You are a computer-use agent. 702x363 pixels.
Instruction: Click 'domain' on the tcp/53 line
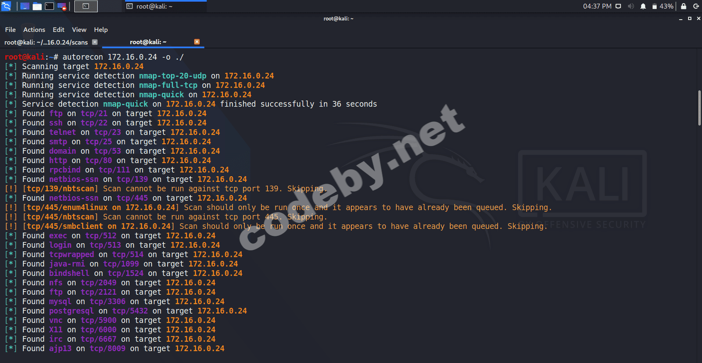pyautogui.click(x=62, y=151)
